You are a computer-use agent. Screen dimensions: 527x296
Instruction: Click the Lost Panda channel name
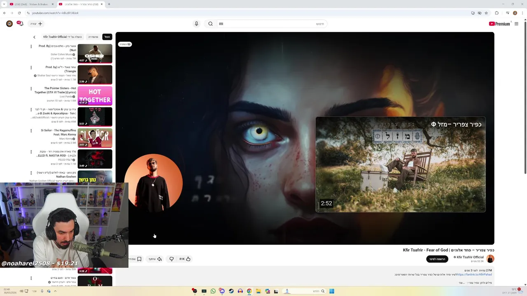(x=66, y=97)
